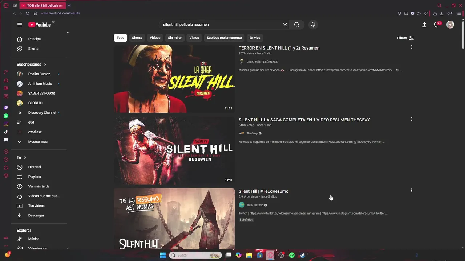Open the YouTube hamburger guide menu
465x261 pixels.
20,25
